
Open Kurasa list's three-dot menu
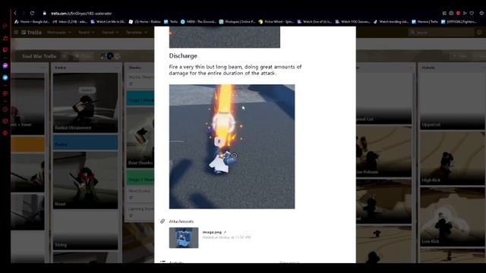(117, 67)
